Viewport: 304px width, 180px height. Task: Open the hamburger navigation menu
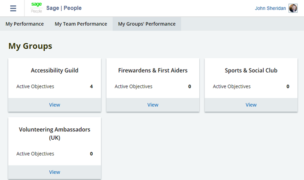pos(13,8)
